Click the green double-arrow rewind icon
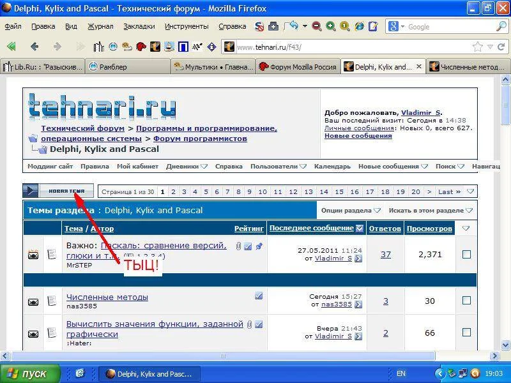511x383 pixels. pyautogui.click(x=11, y=47)
